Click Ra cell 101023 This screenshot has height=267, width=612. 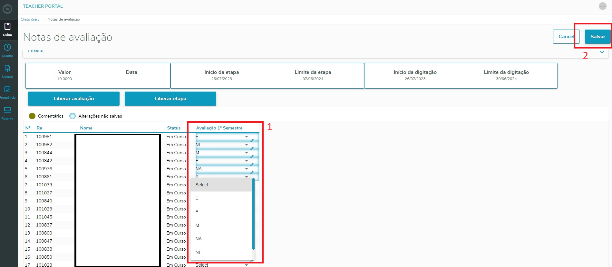pos(44,209)
